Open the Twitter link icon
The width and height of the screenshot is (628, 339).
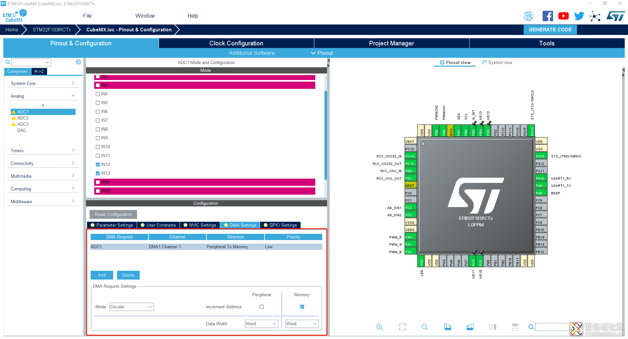tap(579, 16)
